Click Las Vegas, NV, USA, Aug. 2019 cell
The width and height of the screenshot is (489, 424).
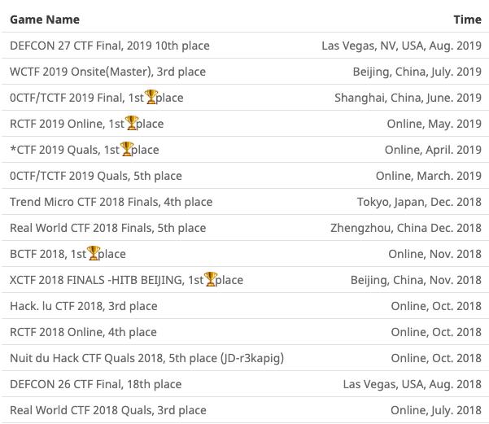(401, 46)
